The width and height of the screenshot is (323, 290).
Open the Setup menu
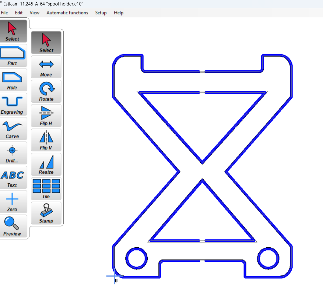click(x=101, y=13)
